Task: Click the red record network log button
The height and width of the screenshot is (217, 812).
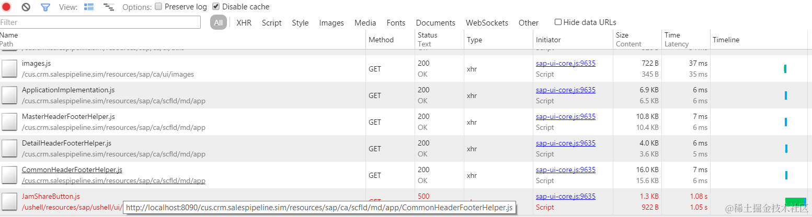Action: point(6,7)
